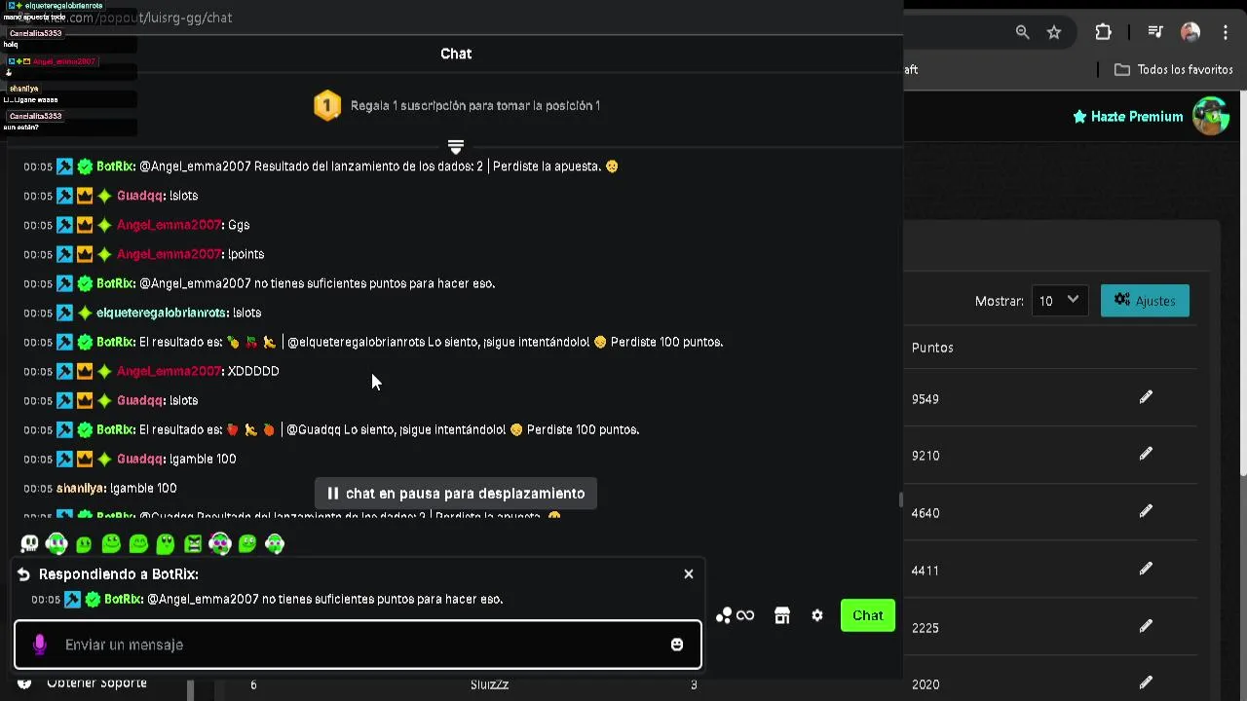The height and width of the screenshot is (701, 1247).
Task: Click the channel points infinity icon
Action: [x=736, y=615]
